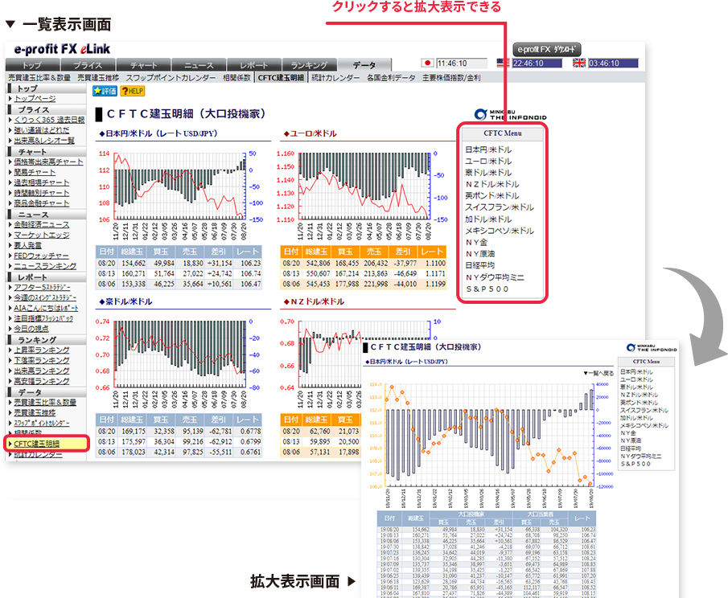Open the FEDウォッチャー sidebar link

tap(41, 256)
